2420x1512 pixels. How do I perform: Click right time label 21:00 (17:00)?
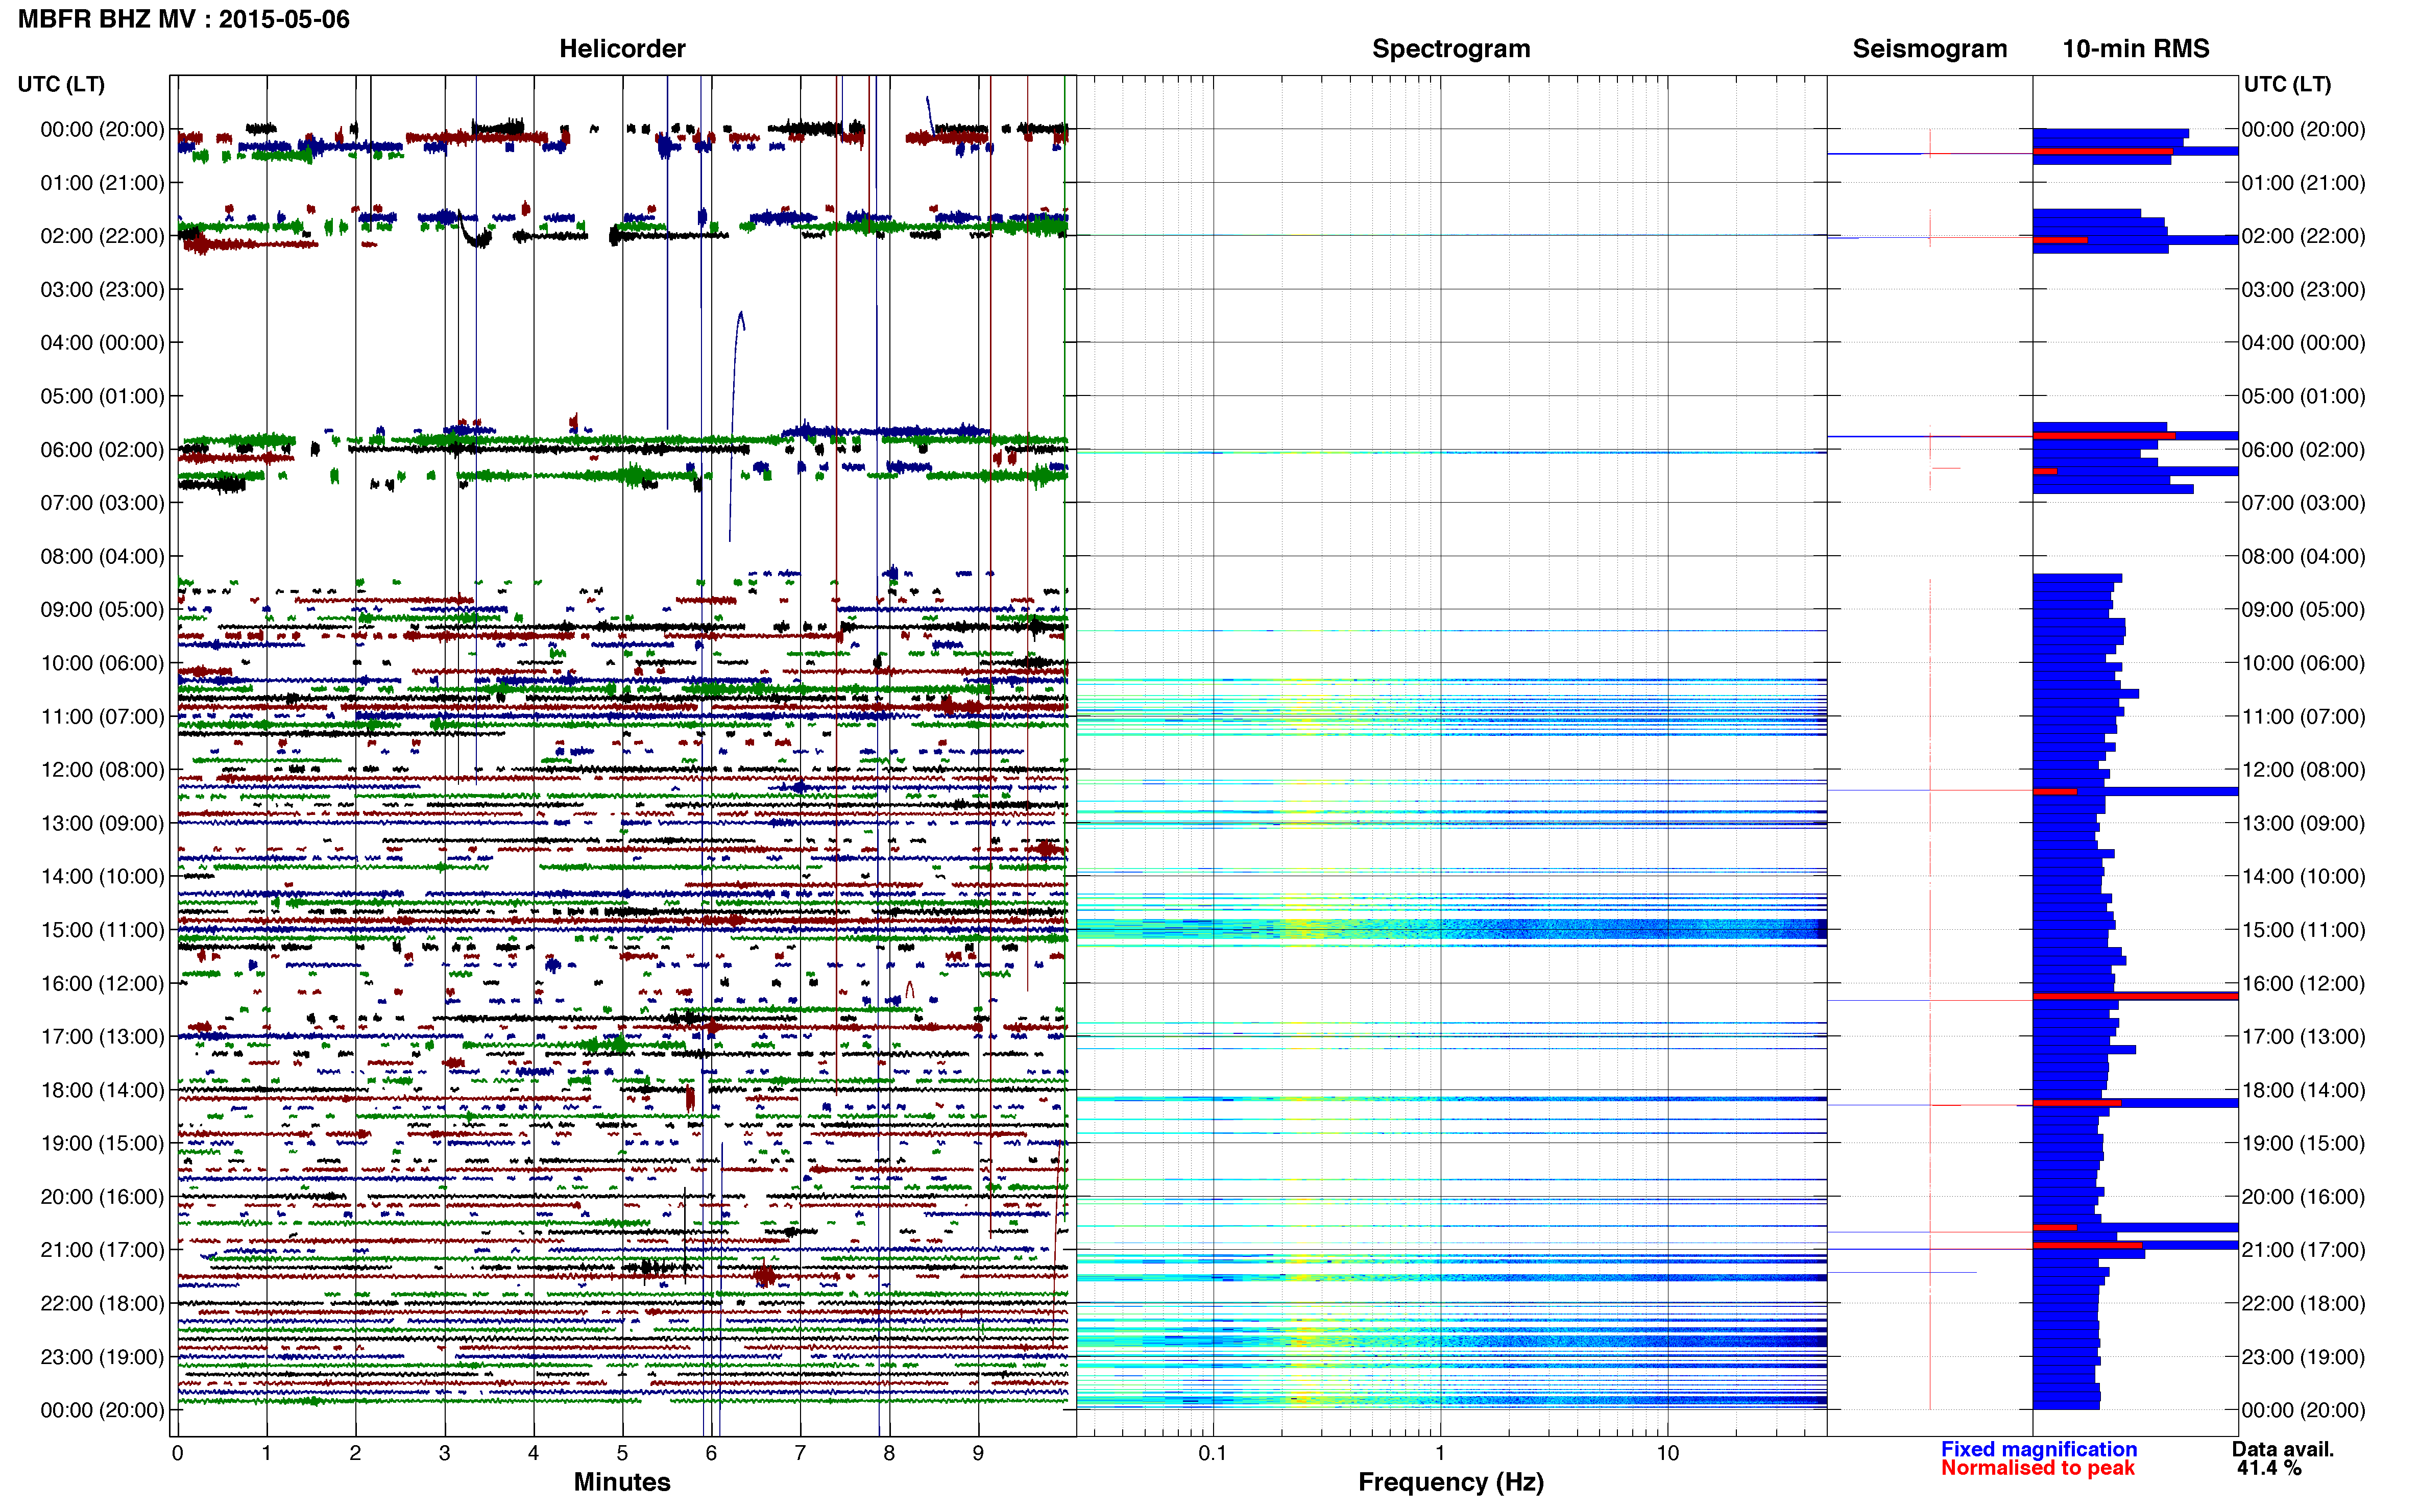click(x=2303, y=1250)
